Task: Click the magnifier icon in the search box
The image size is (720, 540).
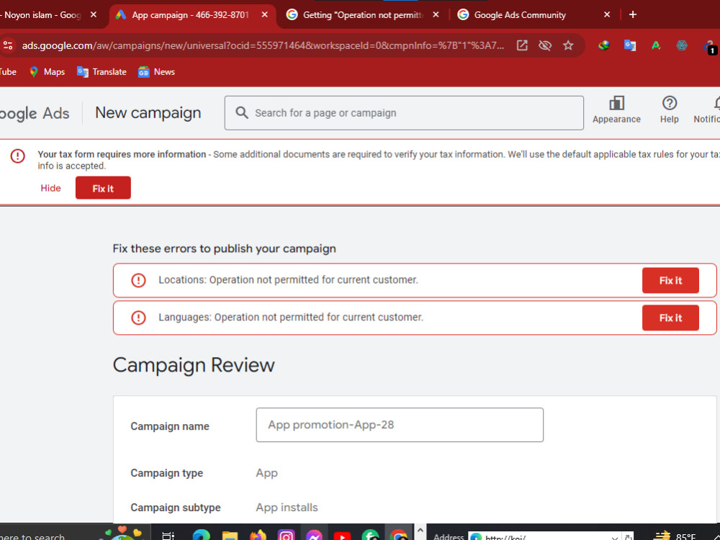Action: [242, 112]
